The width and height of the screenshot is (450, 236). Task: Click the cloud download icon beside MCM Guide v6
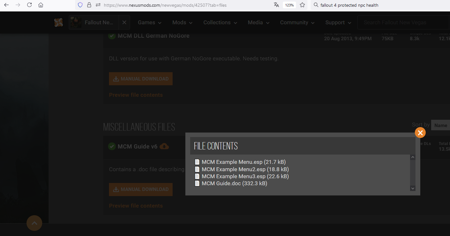164,146
